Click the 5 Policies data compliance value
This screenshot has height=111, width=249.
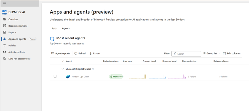tap(223, 77)
